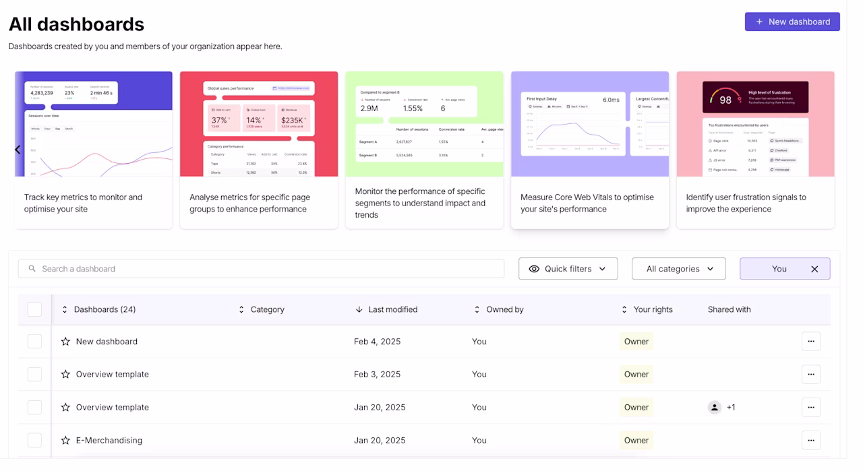
Task: Click the search magnifier icon
Action: click(32, 269)
